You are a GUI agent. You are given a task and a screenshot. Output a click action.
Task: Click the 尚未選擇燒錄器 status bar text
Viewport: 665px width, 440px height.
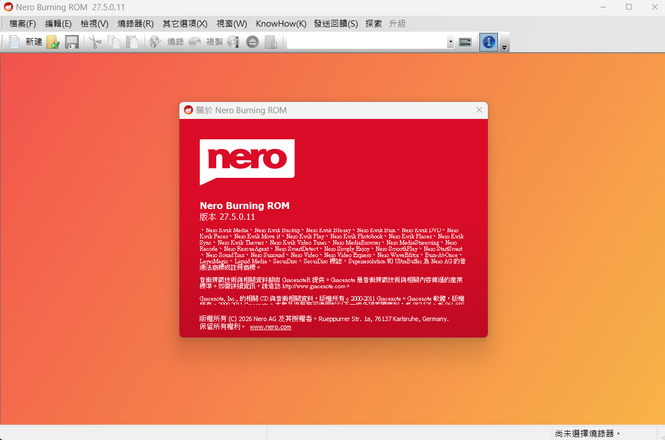coord(587,433)
